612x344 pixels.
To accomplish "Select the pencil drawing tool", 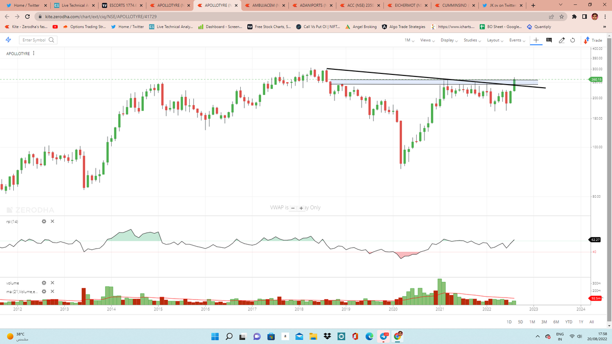I will (562, 40).
